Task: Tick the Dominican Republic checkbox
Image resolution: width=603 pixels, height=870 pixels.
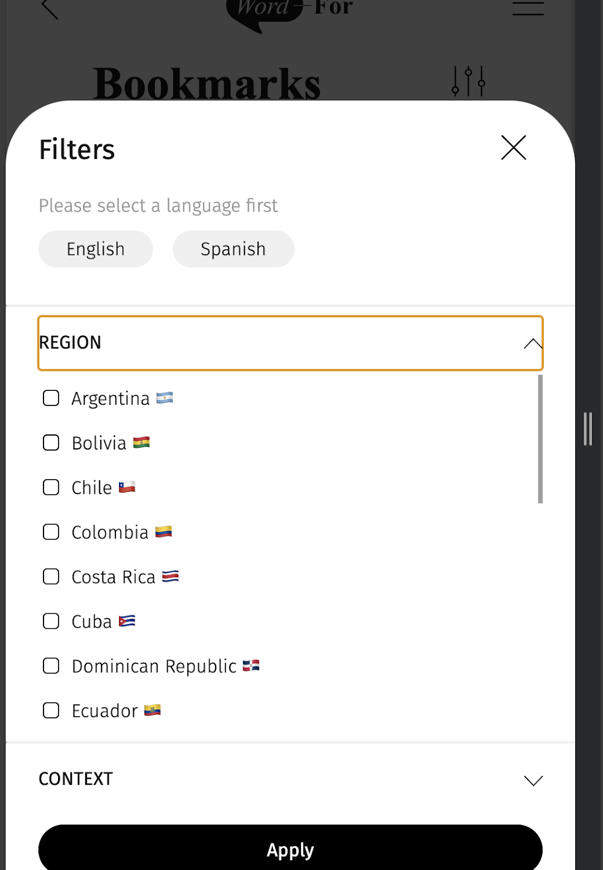Action: pos(51,666)
